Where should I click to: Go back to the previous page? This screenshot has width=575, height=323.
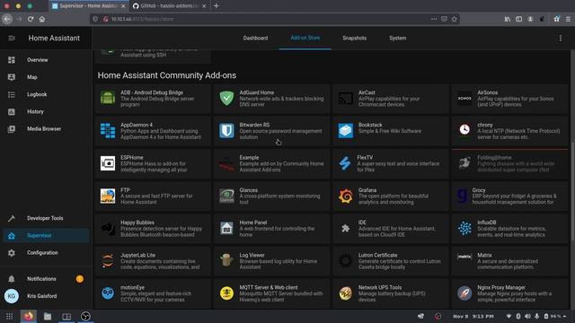coord(7,19)
